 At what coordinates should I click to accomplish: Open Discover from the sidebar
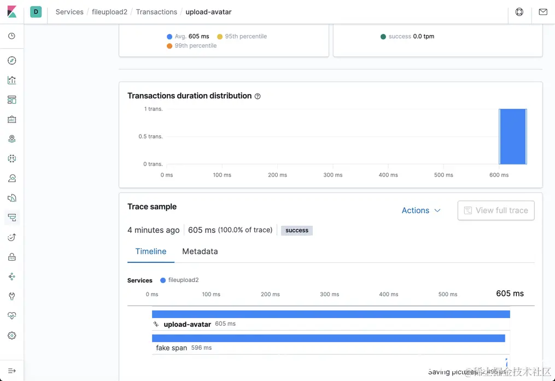(x=11, y=61)
